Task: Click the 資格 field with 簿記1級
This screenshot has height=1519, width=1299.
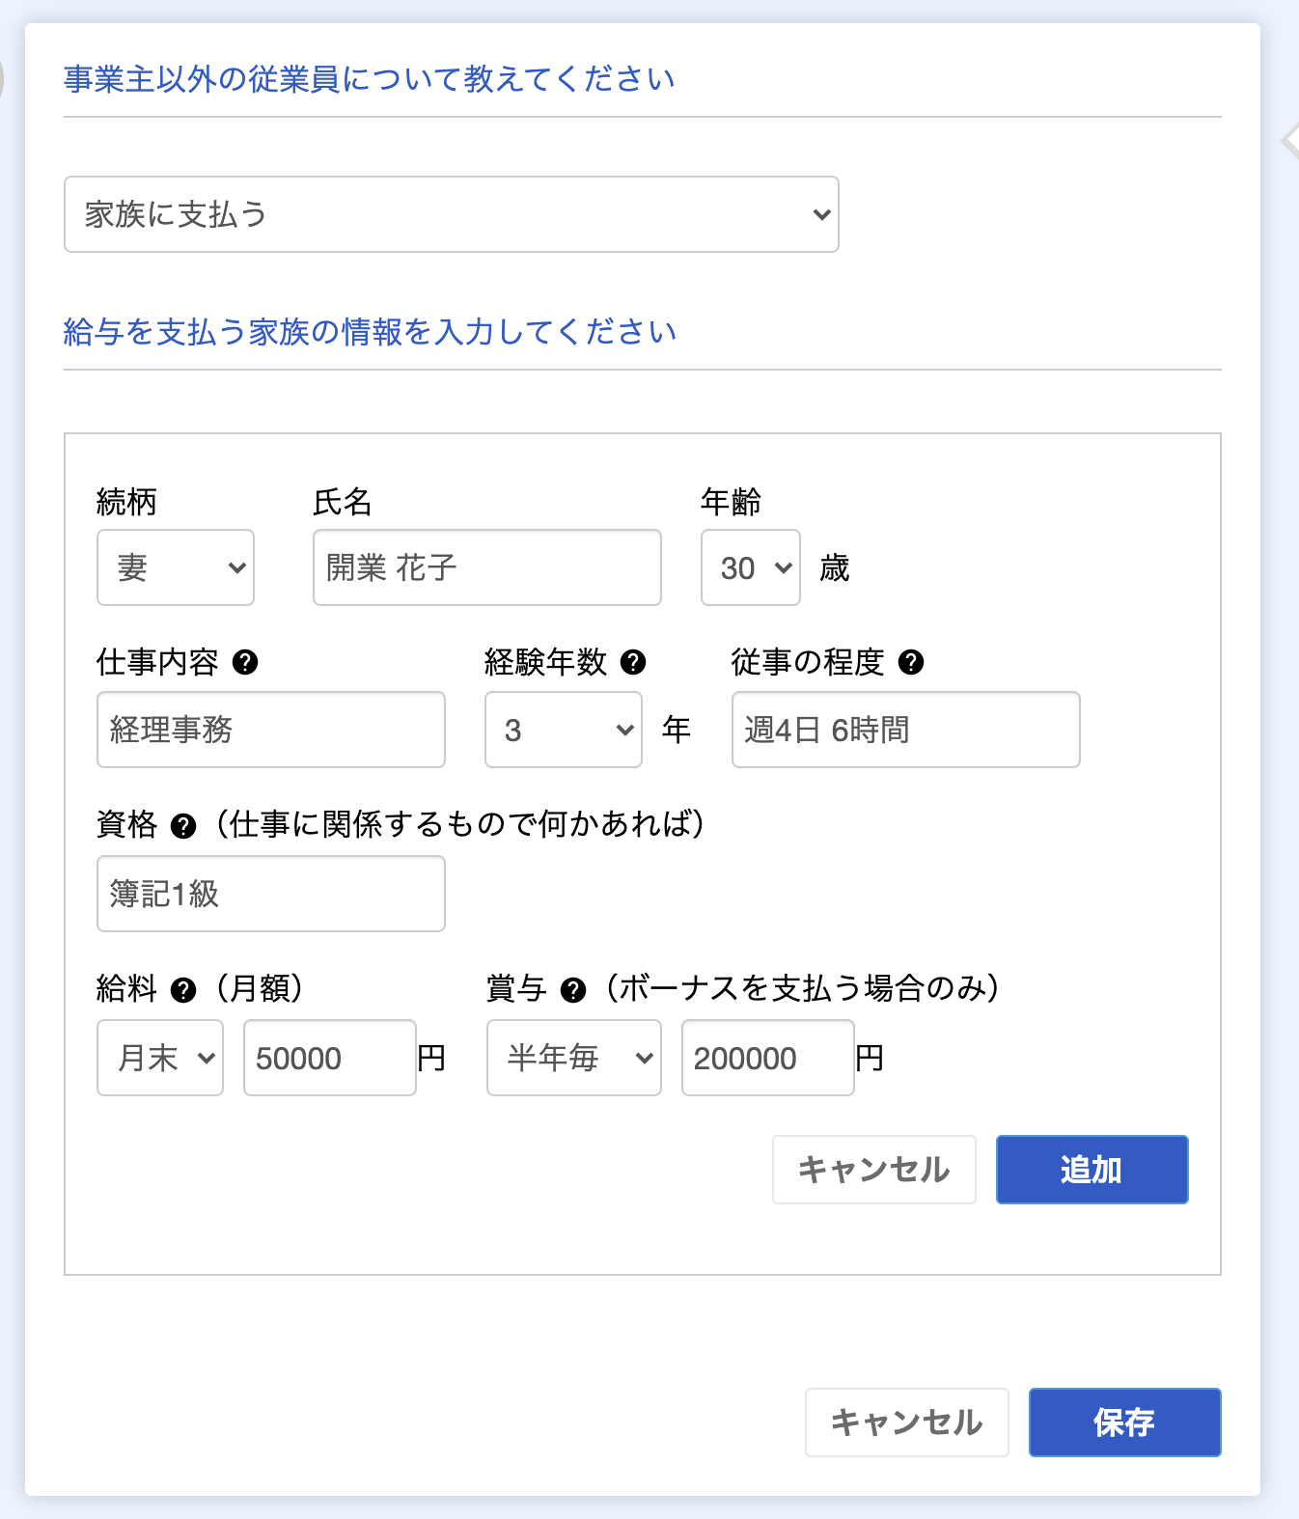Action: (271, 894)
